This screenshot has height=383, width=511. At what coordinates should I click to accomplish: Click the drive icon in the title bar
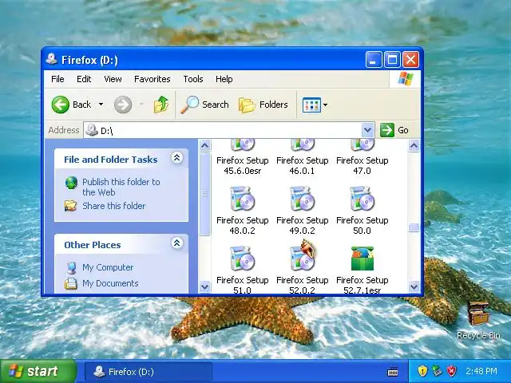pyautogui.click(x=51, y=60)
